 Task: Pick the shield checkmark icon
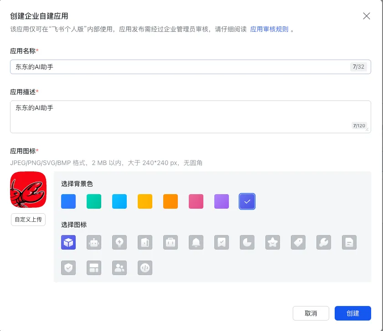pyautogui.click(x=68, y=268)
